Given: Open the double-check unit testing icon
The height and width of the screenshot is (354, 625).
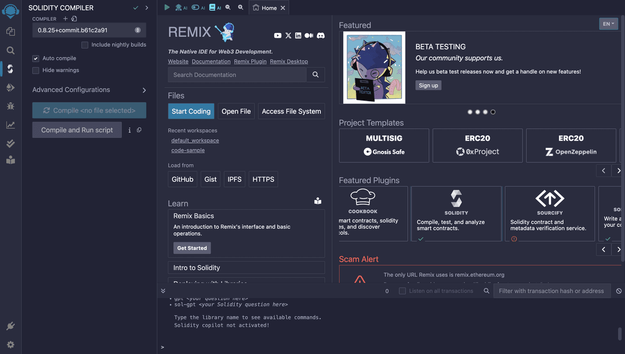Looking at the screenshot, I should click(11, 143).
